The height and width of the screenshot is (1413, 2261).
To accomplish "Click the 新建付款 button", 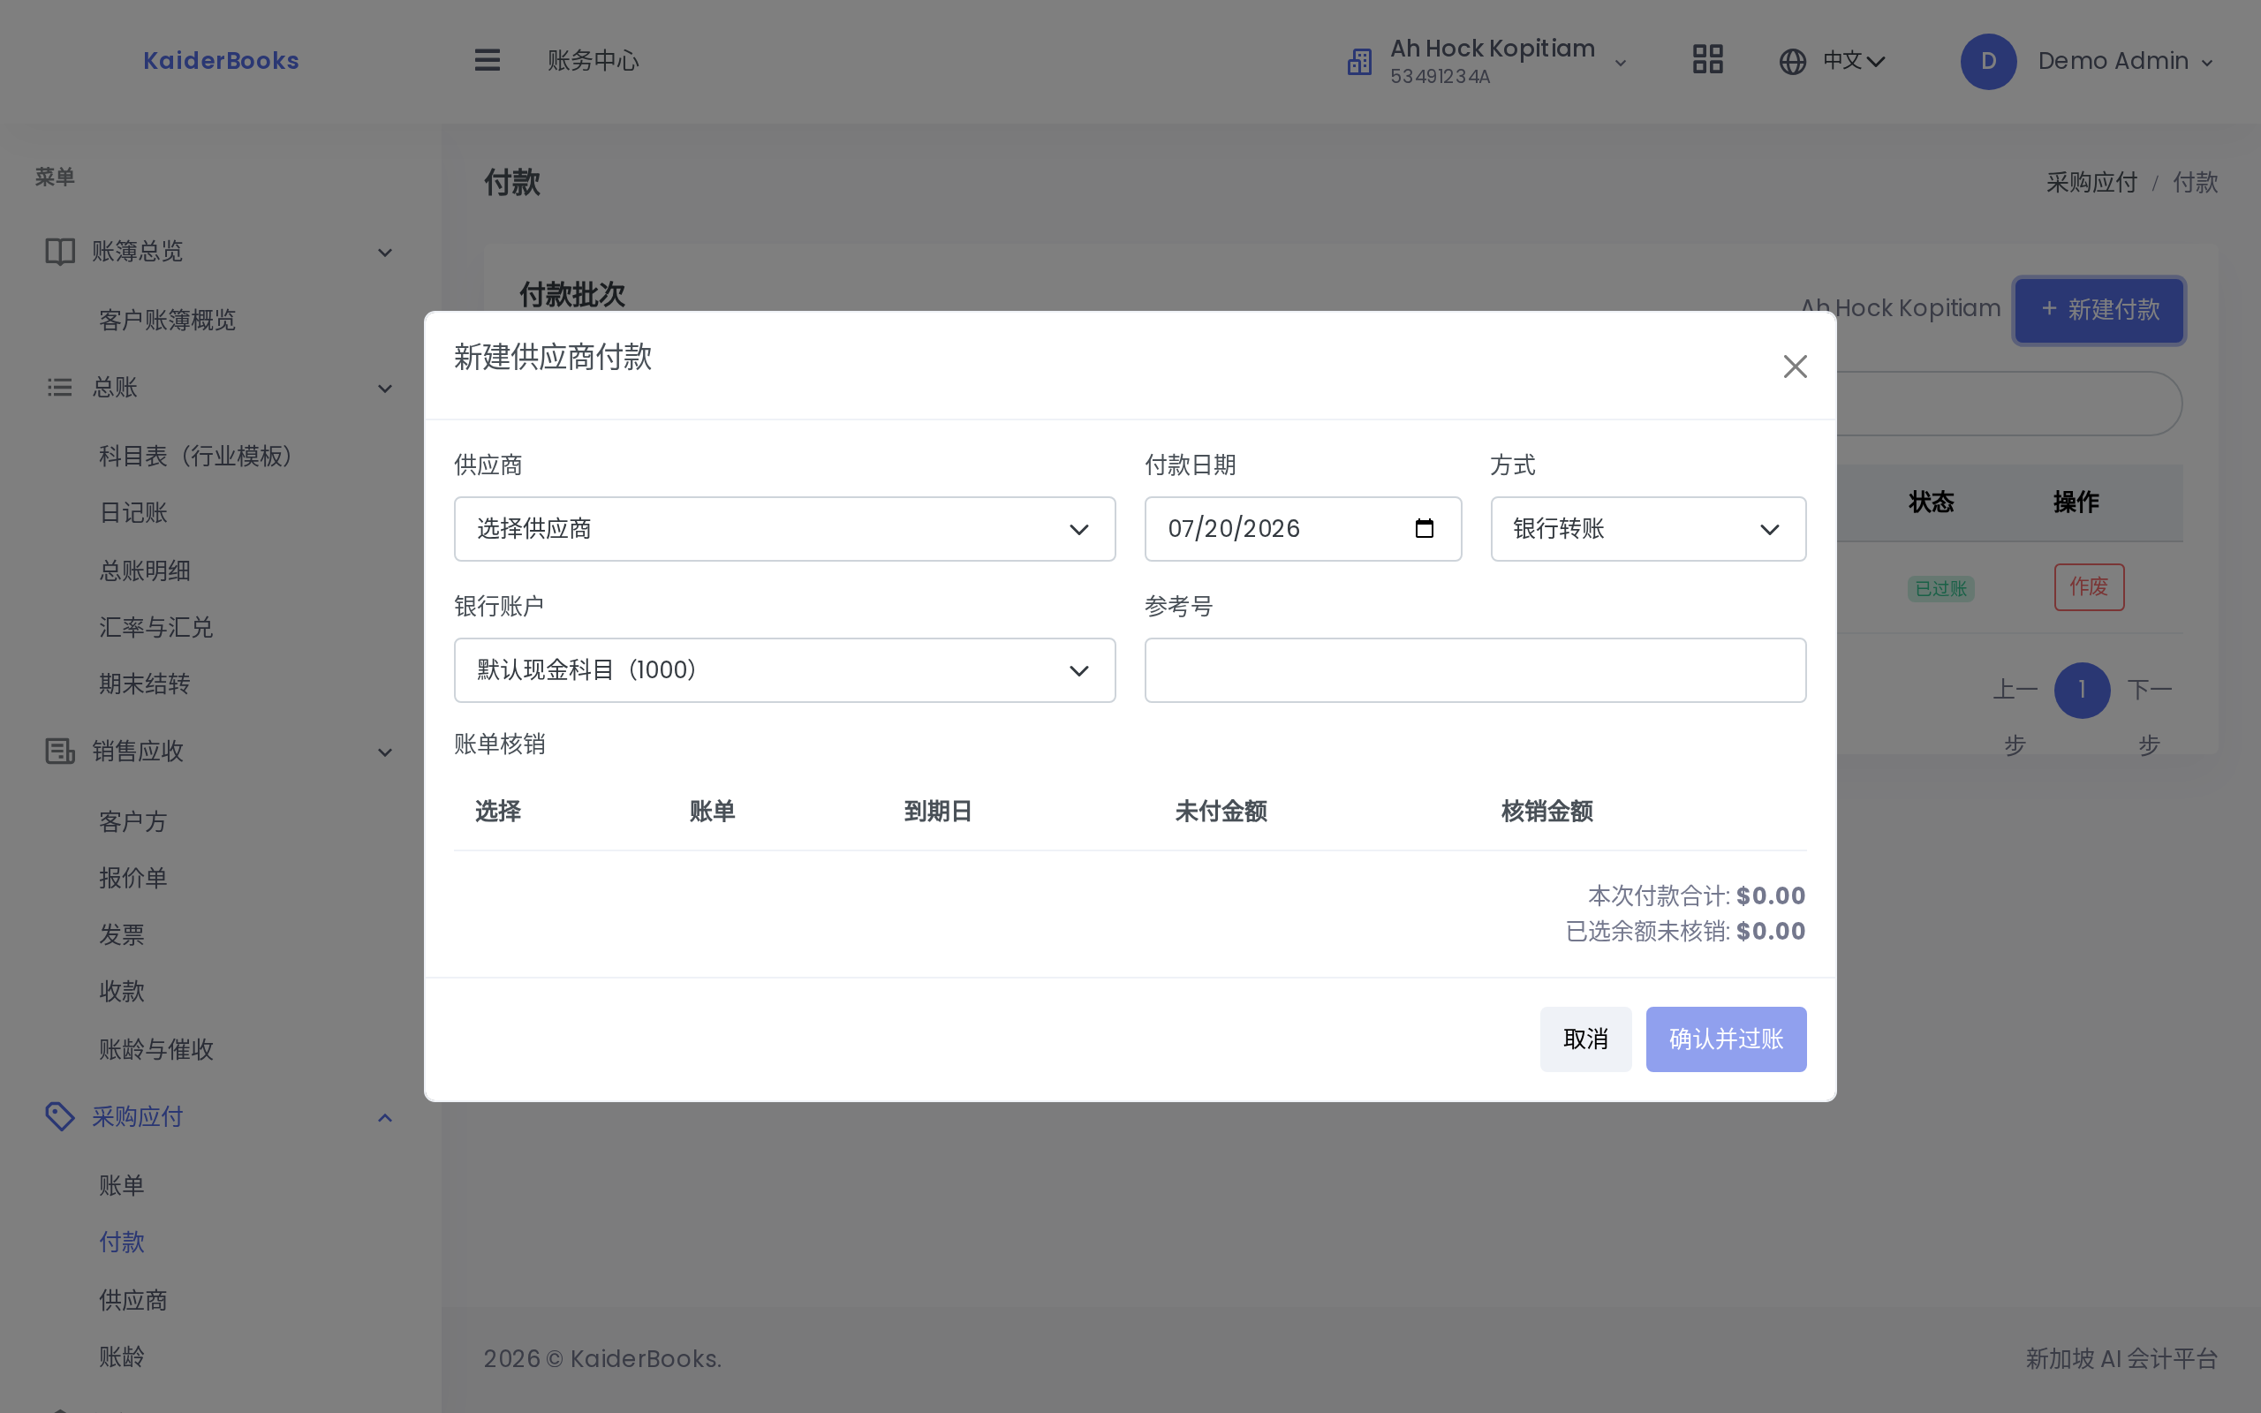I will (x=2098, y=310).
